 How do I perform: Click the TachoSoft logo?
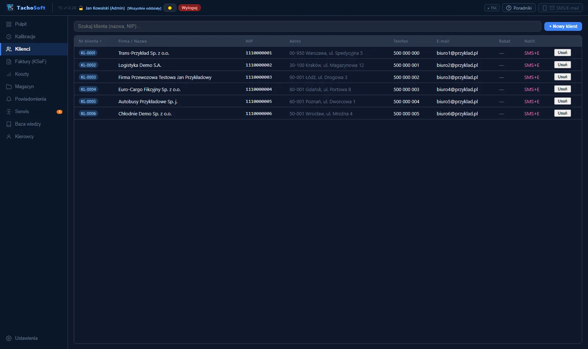(26, 8)
